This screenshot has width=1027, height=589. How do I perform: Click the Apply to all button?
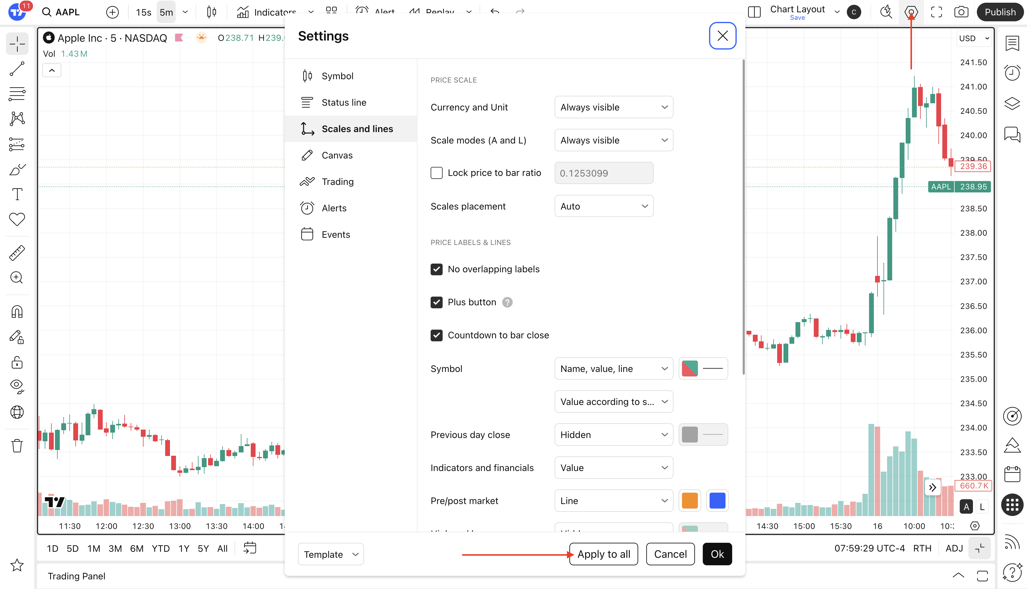tap(603, 554)
